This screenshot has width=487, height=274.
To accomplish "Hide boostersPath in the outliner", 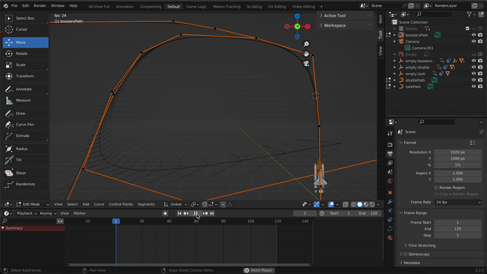I will pos(474,35).
